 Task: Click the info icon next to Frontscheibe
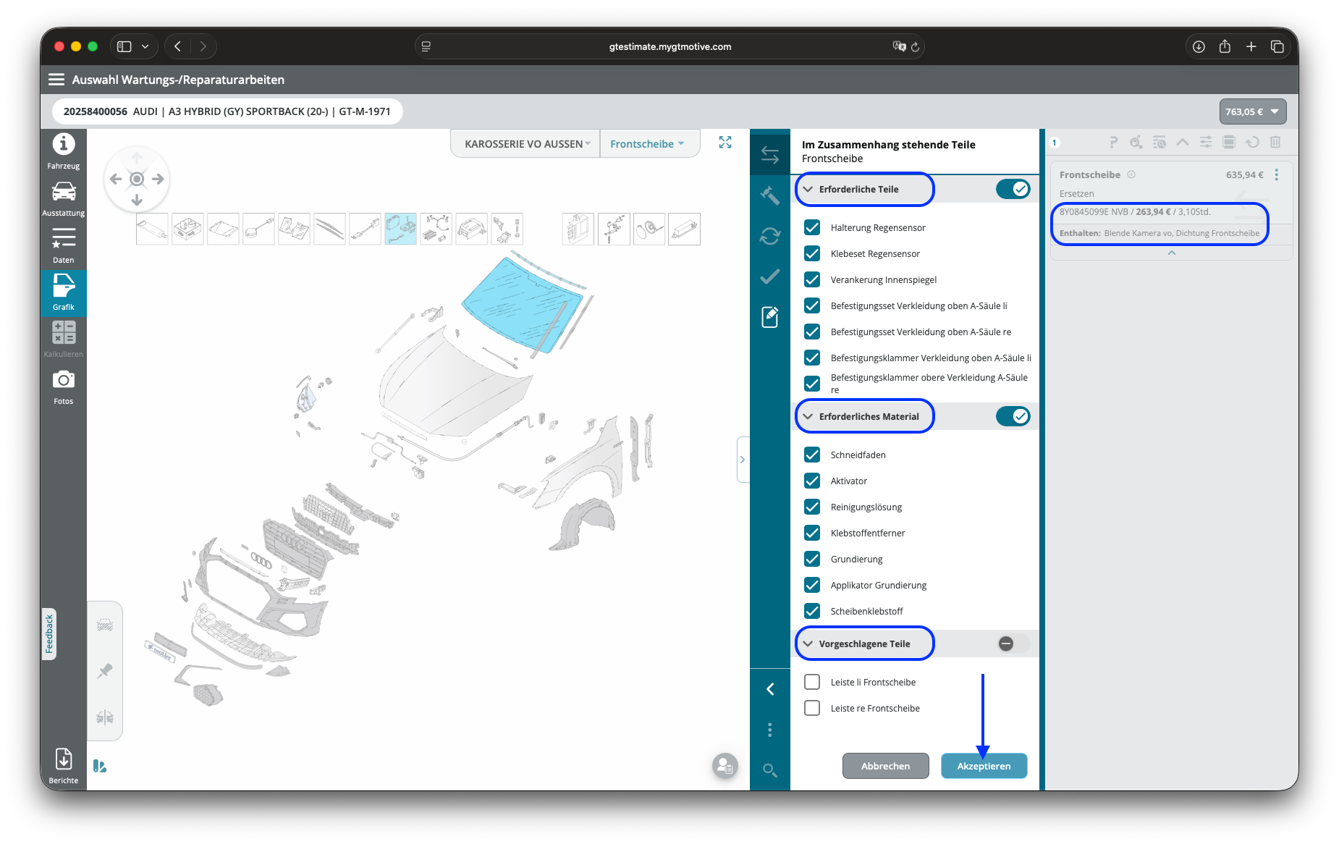pos(1131,174)
